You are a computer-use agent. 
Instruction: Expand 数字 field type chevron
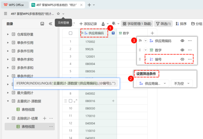point(146,50)
